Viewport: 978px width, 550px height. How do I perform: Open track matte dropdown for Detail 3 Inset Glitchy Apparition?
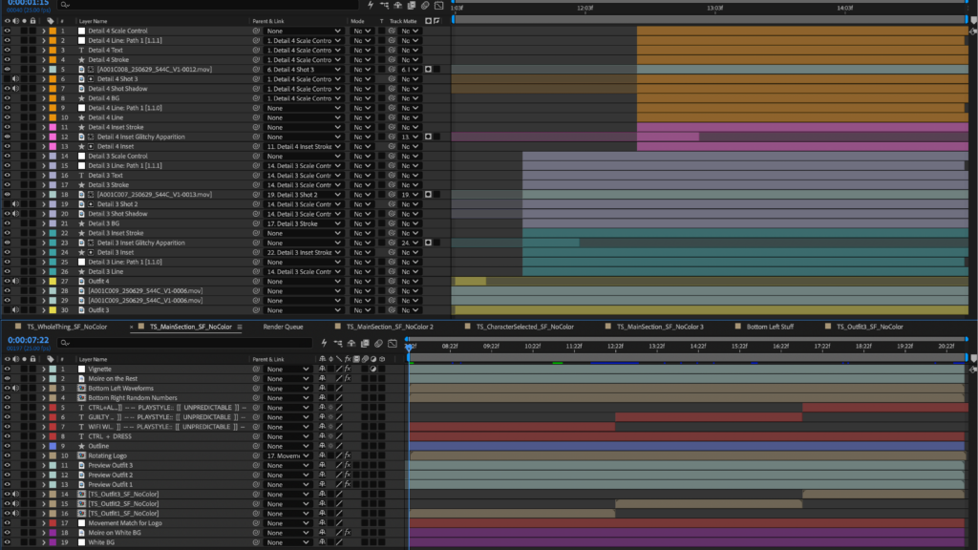[x=410, y=243]
